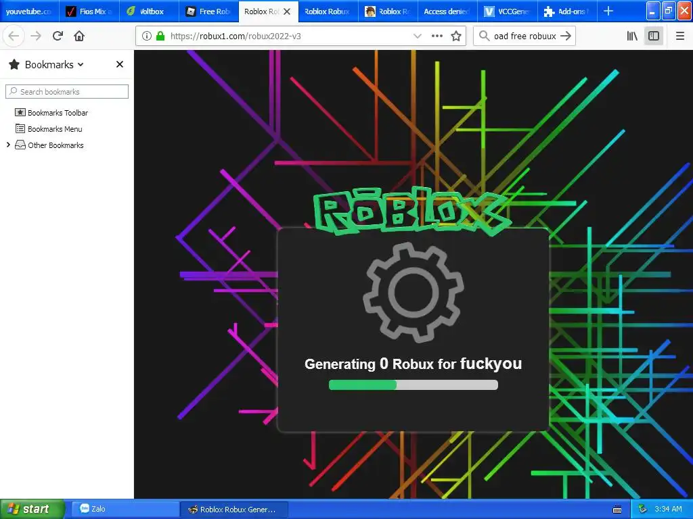Minimize the browser window
Screen dimensions: 693x519
[652, 11]
